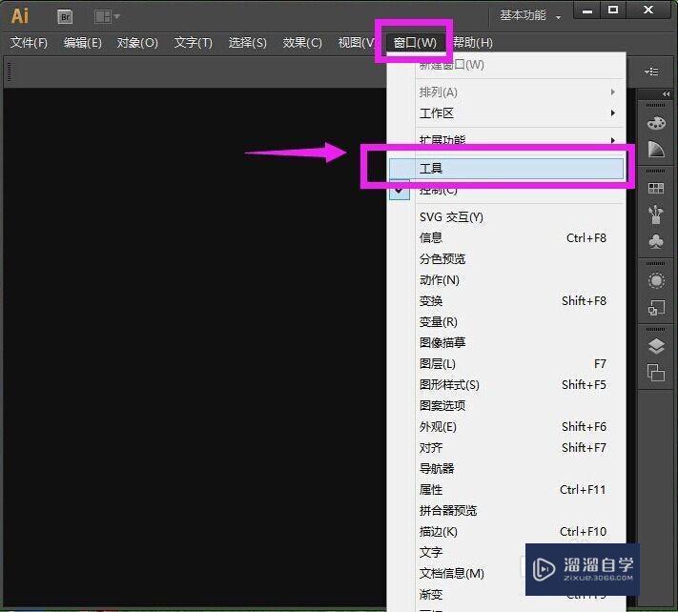Open the Adobe Bridge (Br) button
Image resolution: width=678 pixels, height=612 pixels.
coord(65,17)
